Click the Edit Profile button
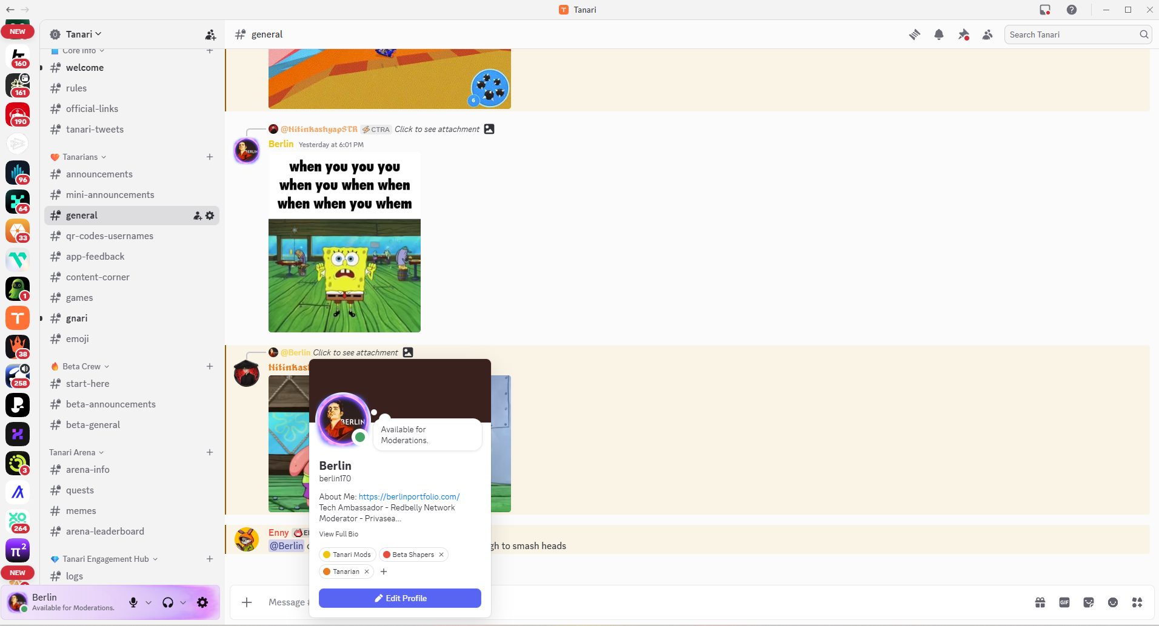 point(400,598)
